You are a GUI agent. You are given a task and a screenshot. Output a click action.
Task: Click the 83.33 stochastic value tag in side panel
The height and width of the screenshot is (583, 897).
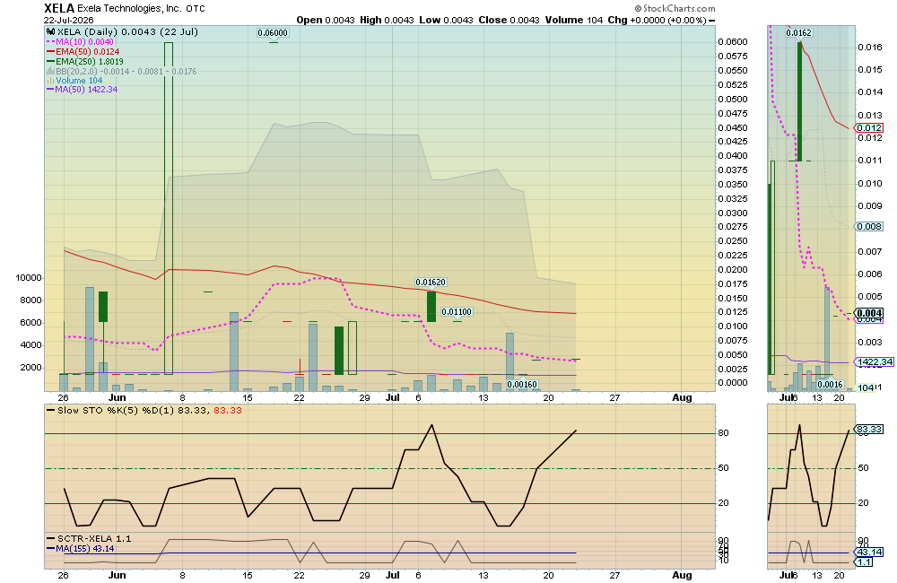[869, 429]
